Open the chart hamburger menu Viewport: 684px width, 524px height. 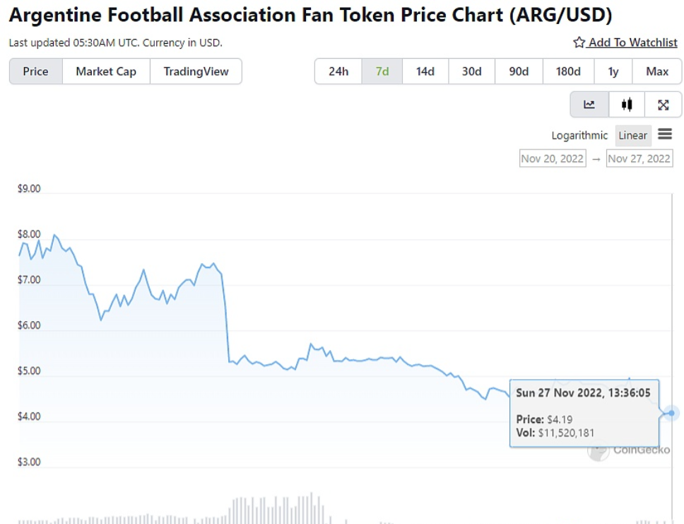click(664, 134)
